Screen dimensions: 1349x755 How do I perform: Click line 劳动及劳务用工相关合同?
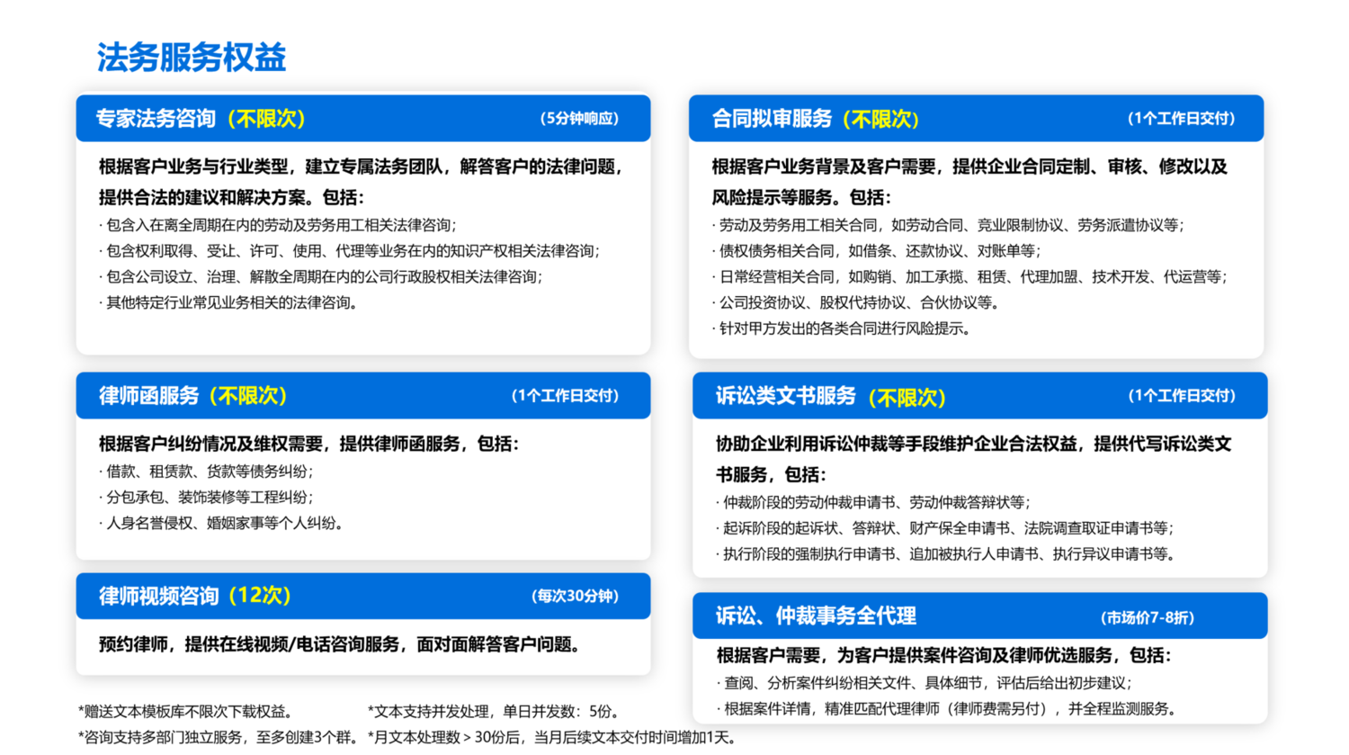[948, 225]
